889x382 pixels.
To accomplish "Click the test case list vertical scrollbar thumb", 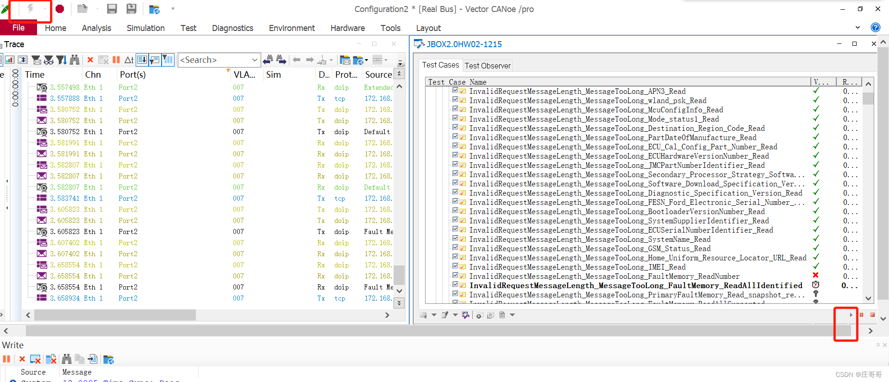I will pos(868,98).
